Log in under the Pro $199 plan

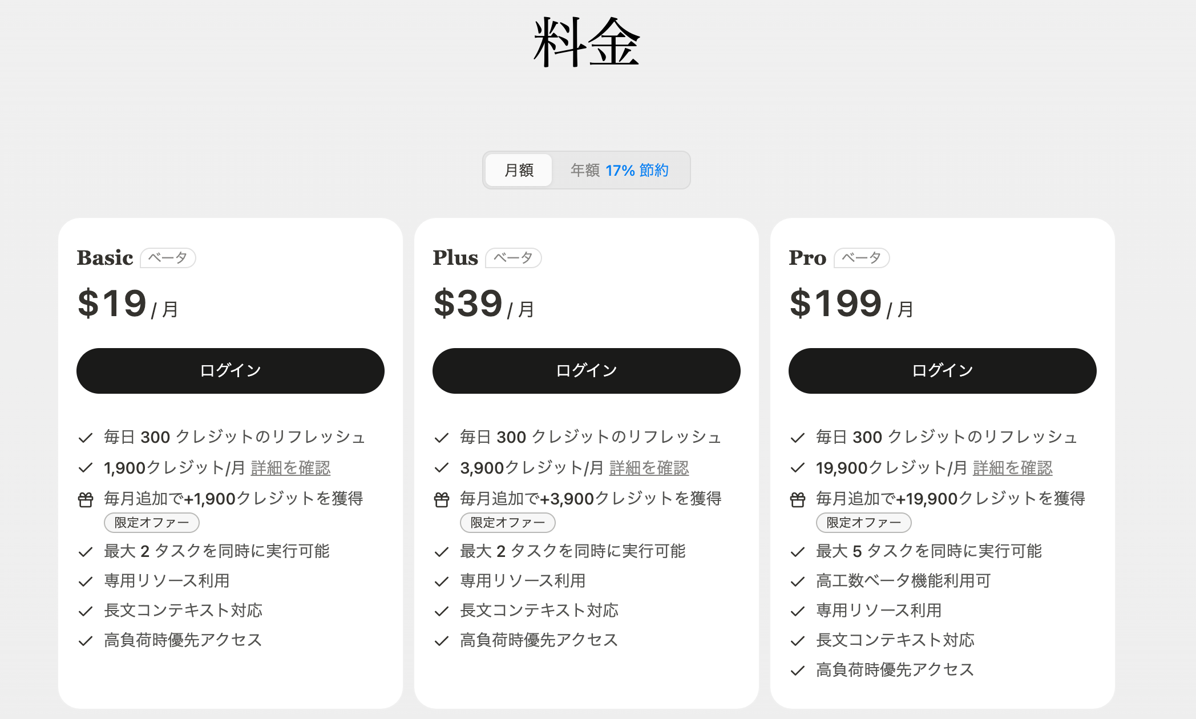(943, 371)
